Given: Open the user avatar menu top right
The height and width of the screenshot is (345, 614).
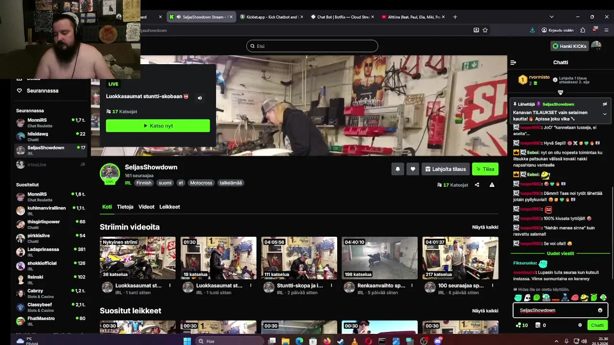Looking at the screenshot, I should (596, 46).
